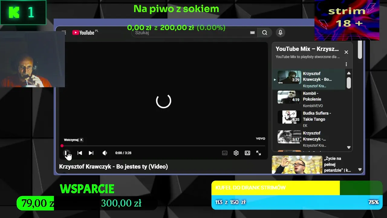The image size is (387, 218).
Task: Close the YouTube Mix playlist panel
Action: tap(346, 52)
